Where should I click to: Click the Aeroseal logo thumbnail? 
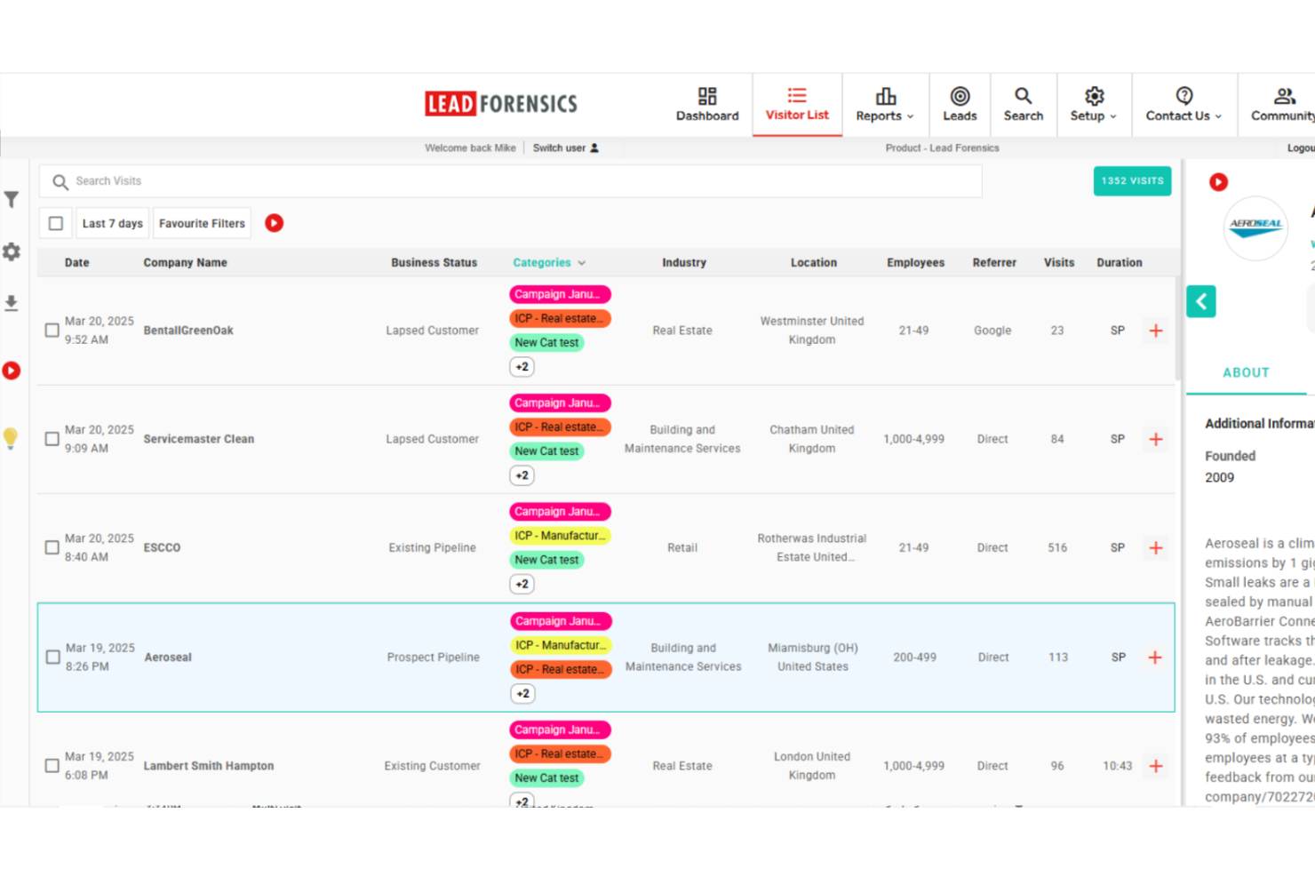pyautogui.click(x=1255, y=228)
